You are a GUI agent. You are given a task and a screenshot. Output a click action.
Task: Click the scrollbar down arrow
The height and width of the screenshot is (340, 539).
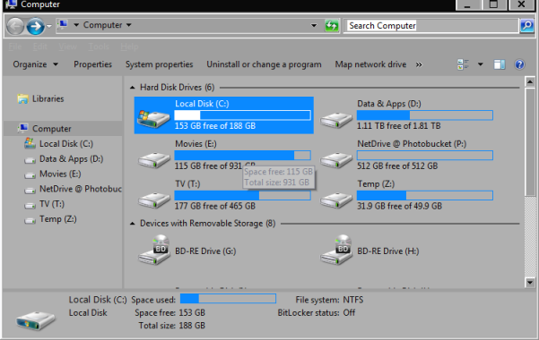point(530,283)
